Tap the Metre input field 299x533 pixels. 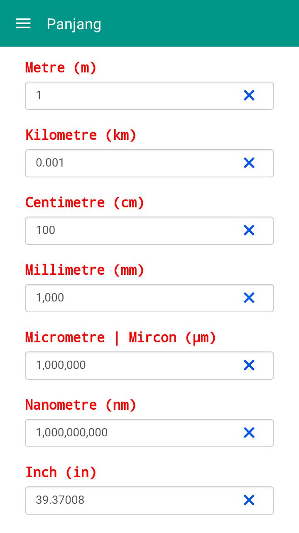[129, 96]
